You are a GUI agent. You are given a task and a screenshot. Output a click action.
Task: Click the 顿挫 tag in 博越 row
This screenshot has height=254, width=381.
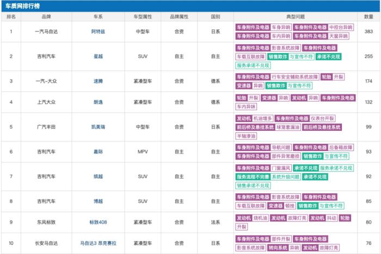[x=290, y=206]
